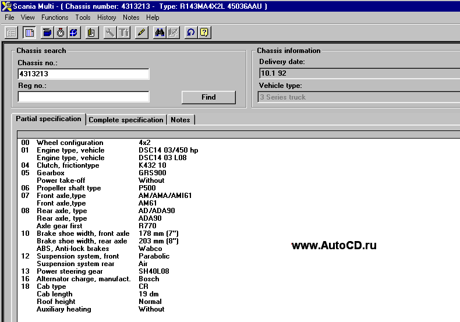Click the AM61 front axle value
This screenshot has width=460, height=322.
tap(148, 203)
